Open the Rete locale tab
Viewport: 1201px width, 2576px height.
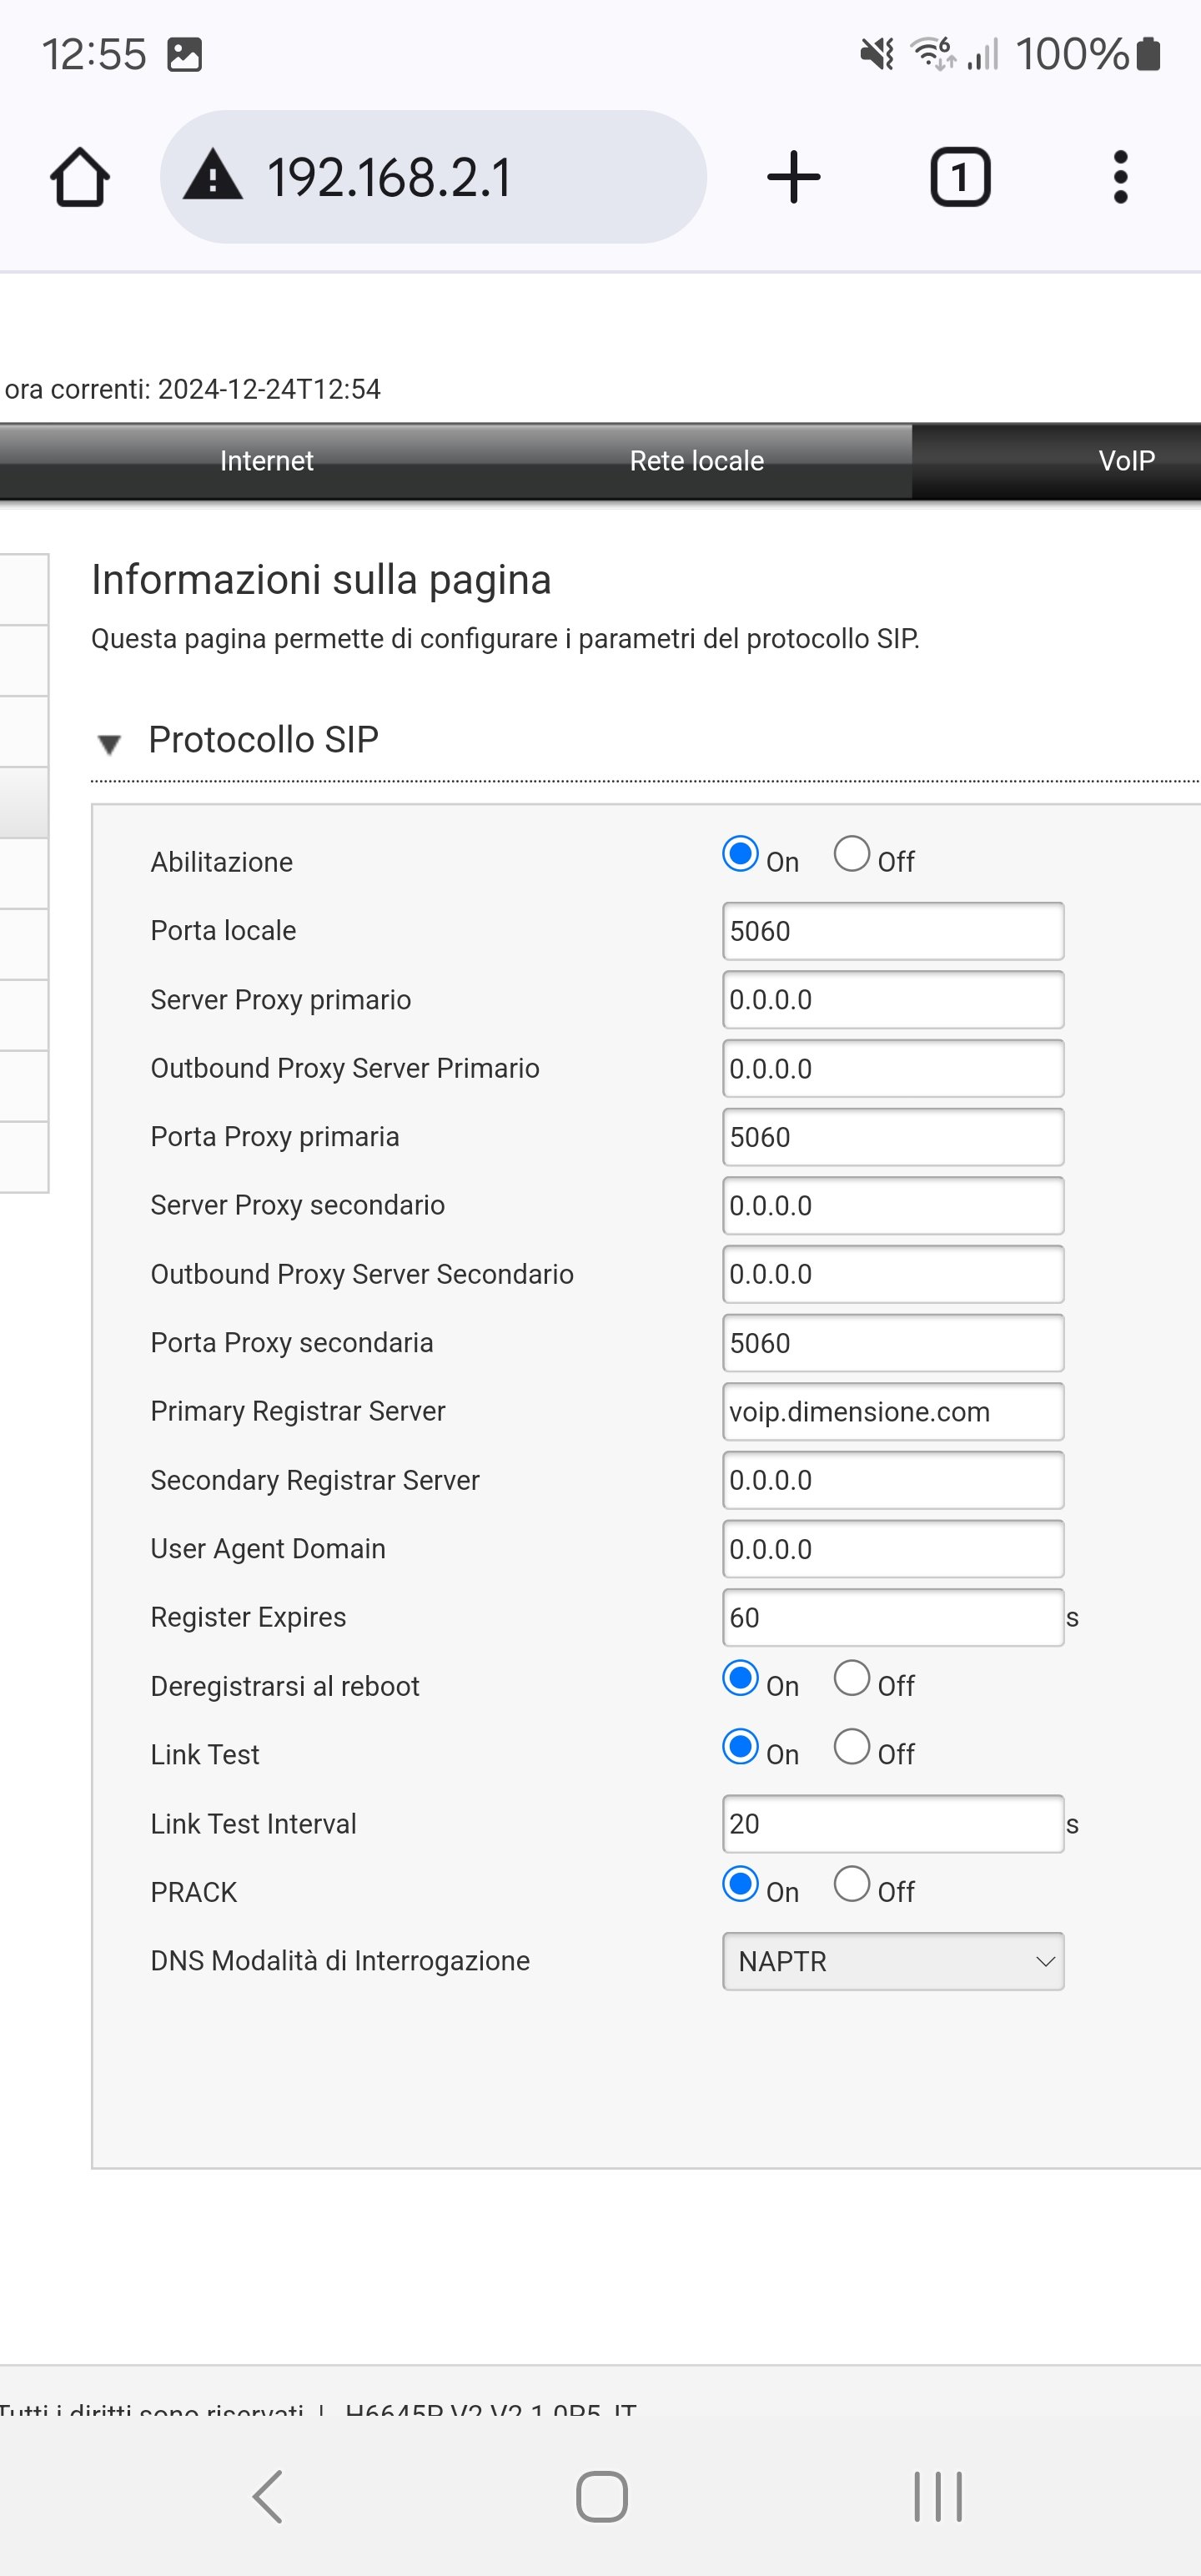pyautogui.click(x=697, y=461)
